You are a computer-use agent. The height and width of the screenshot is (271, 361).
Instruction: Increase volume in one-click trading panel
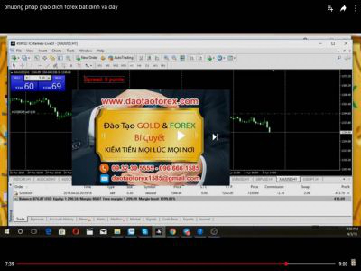[x=49, y=78]
